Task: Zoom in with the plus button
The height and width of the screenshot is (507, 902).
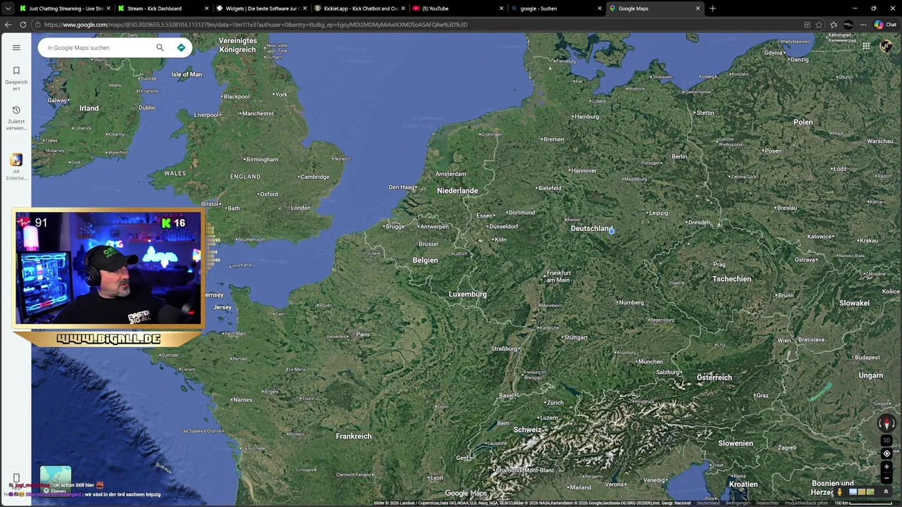Action: point(886,466)
